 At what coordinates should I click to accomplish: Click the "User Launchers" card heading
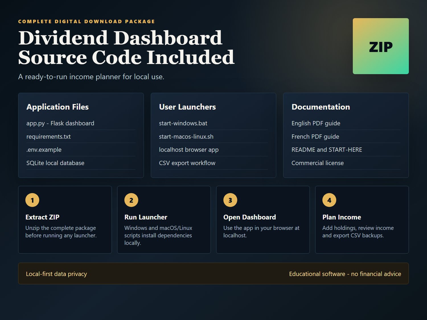[187, 107]
